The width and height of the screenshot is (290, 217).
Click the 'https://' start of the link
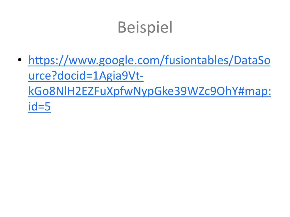tap(48, 60)
